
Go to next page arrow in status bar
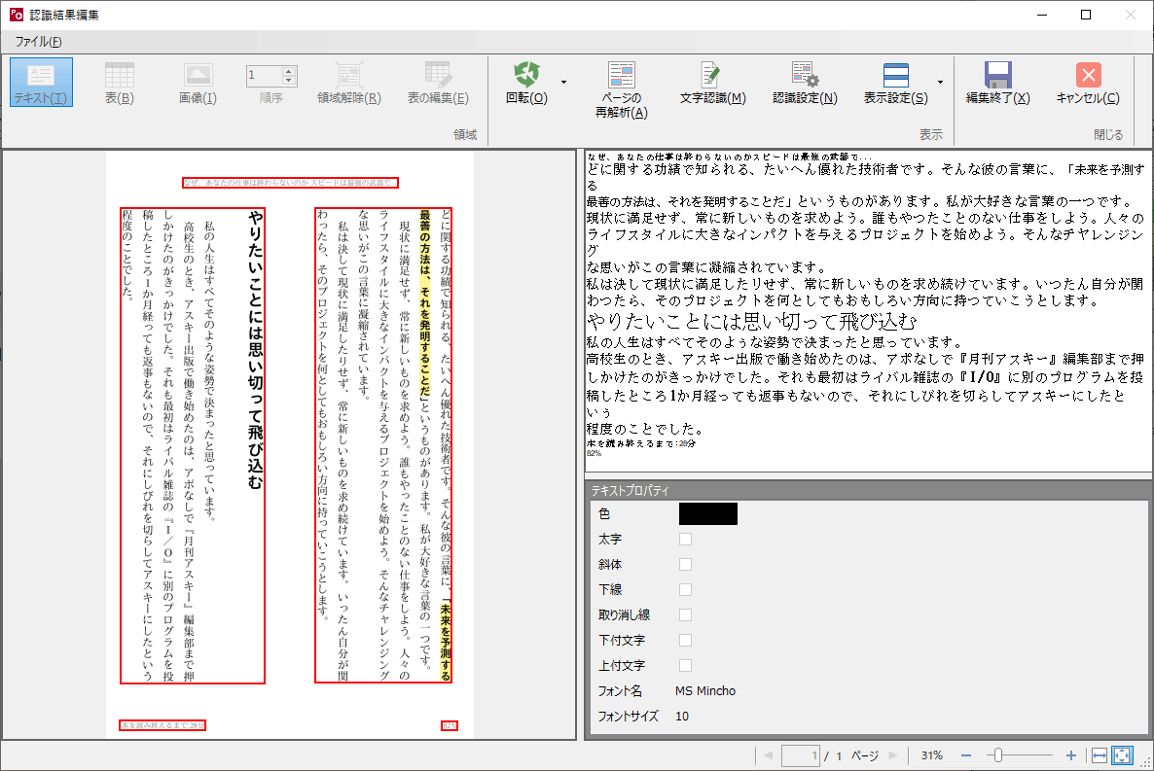pos(893,755)
